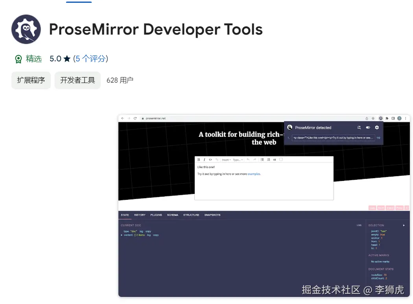Click the browser forward arrow in the preview
The image size is (413, 304).
click(x=129, y=118)
